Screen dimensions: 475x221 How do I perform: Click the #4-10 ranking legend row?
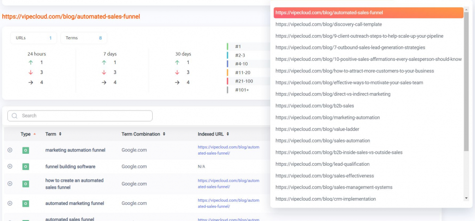[x=249, y=64]
